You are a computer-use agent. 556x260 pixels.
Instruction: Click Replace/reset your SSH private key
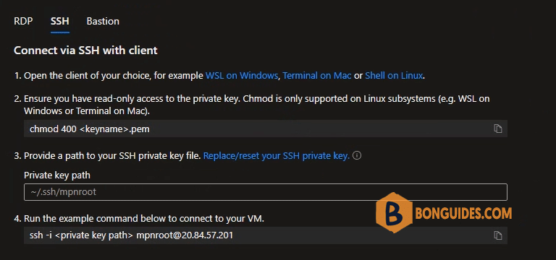tap(277, 156)
